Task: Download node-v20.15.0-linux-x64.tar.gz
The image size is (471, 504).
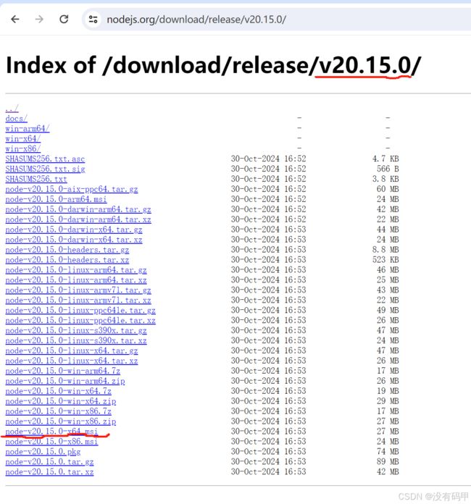Action: click(x=72, y=350)
